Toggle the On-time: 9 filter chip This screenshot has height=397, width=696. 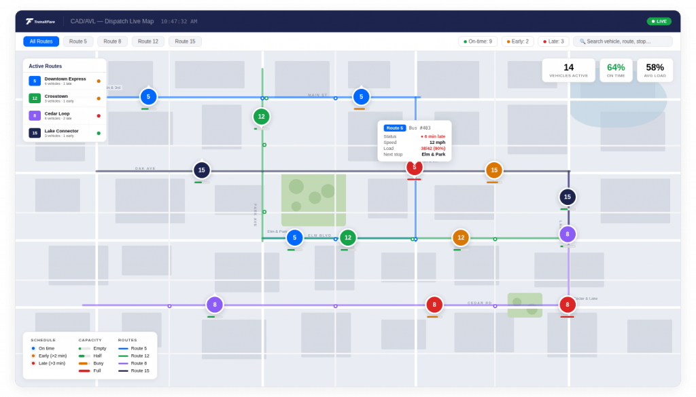pyautogui.click(x=478, y=41)
